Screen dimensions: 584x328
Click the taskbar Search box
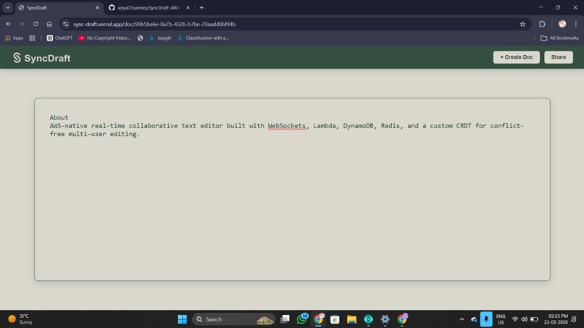click(234, 319)
